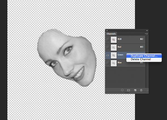167x120 pixels.
Task: Choose Duplicate Channel... from context menu
Action: [144, 56]
